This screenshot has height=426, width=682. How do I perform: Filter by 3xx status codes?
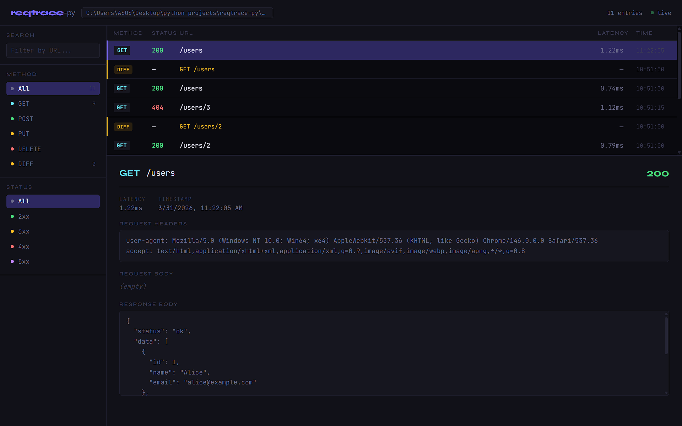(53, 231)
